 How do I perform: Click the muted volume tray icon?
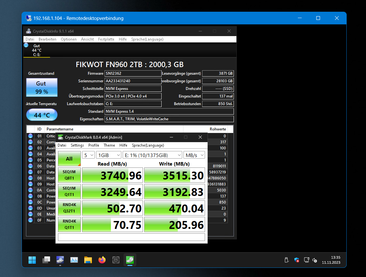[x=315, y=260]
